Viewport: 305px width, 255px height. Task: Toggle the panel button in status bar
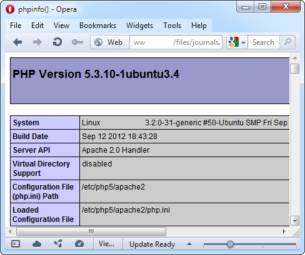point(16,244)
